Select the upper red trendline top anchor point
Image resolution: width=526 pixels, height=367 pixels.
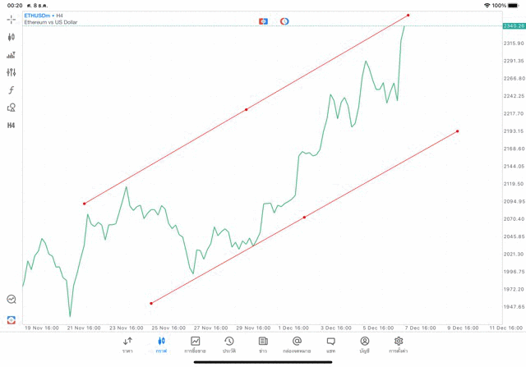tap(408, 15)
